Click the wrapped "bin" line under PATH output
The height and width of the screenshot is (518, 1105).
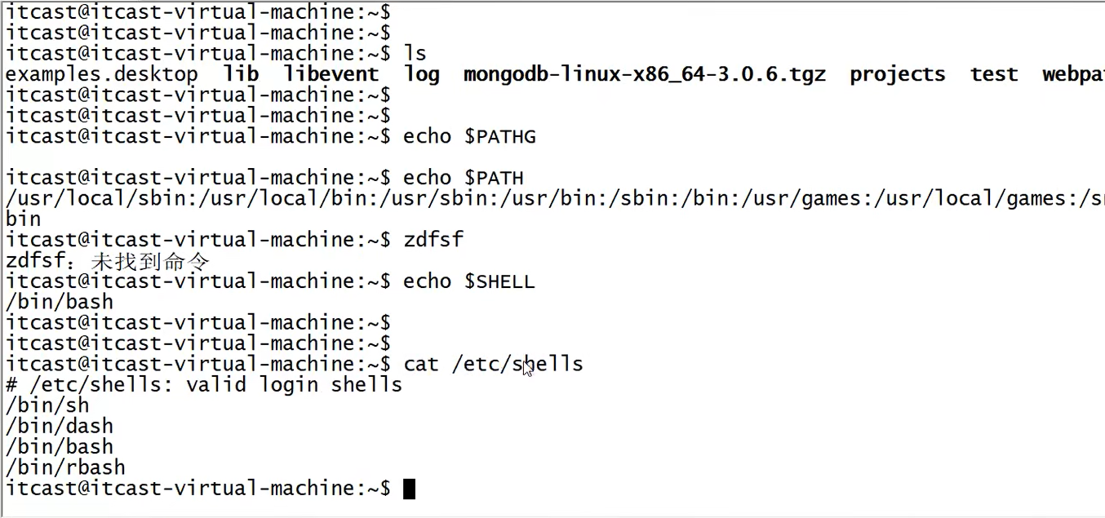[23, 219]
